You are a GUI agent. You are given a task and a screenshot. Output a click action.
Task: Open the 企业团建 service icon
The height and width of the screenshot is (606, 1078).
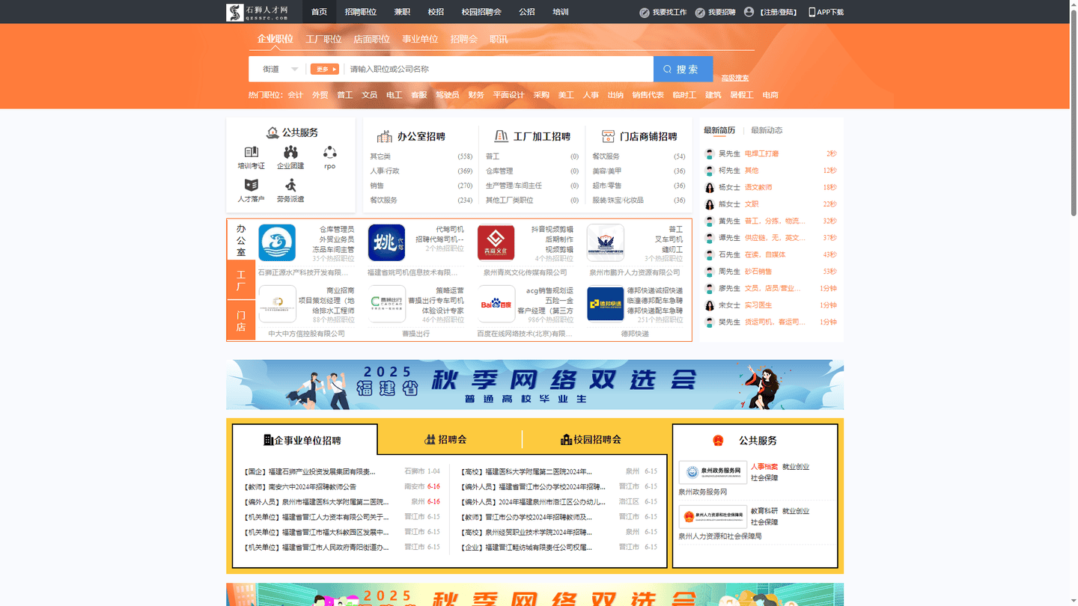click(290, 152)
